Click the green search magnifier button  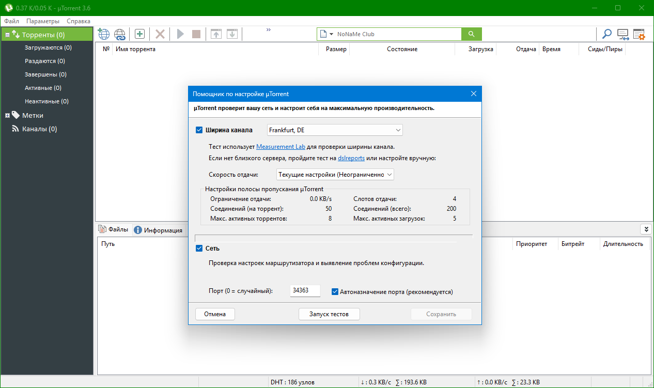pos(471,34)
